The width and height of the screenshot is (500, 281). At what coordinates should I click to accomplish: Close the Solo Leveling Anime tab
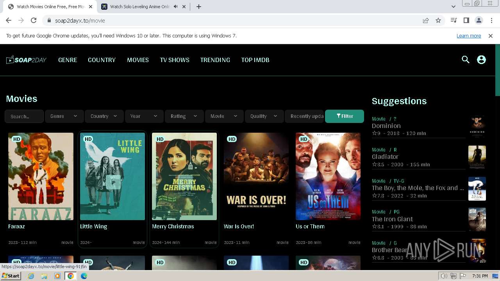[184, 7]
